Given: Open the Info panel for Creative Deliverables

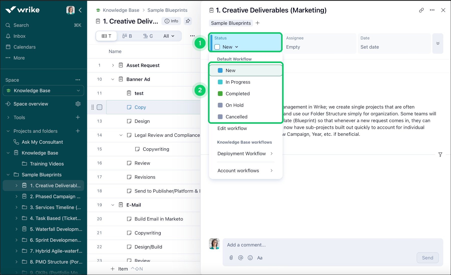Looking at the screenshot, I should click(171, 21).
